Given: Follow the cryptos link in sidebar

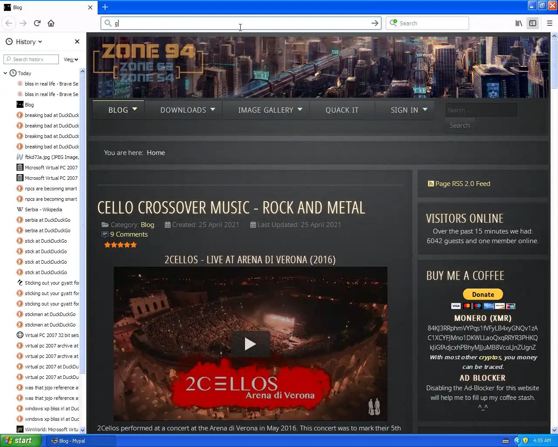Looking at the screenshot, I should (490, 357).
